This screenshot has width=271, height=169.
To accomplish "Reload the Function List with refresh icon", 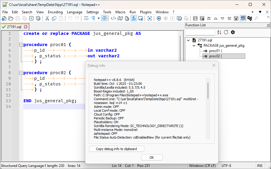I will (x=226, y=32).
